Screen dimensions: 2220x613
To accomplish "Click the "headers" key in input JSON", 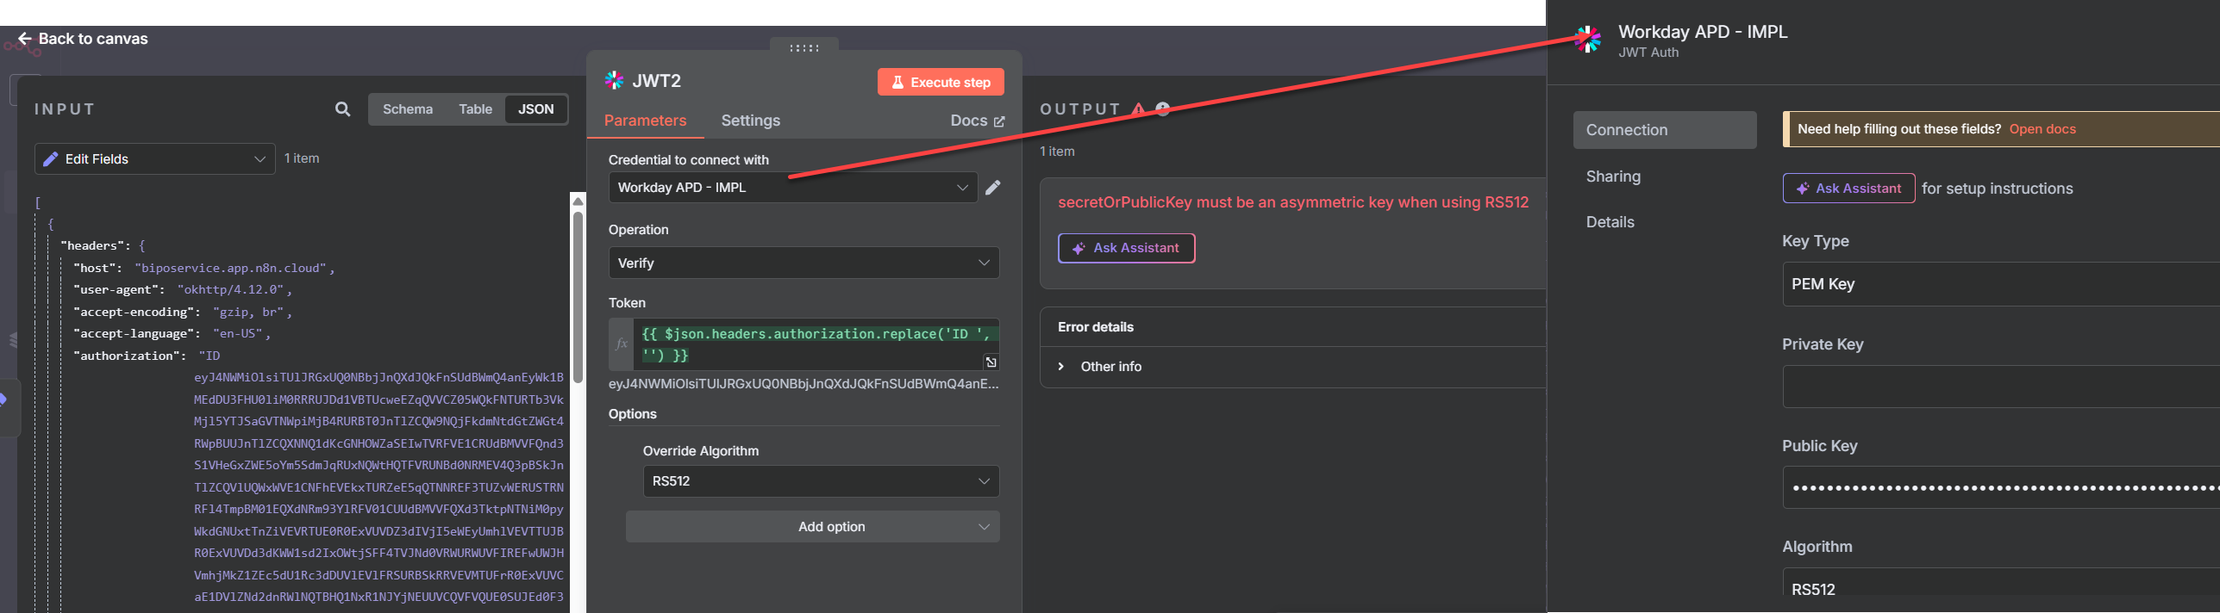I will [93, 245].
